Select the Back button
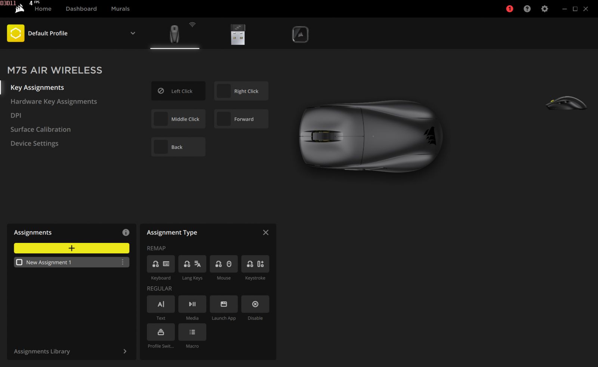 coord(178,147)
